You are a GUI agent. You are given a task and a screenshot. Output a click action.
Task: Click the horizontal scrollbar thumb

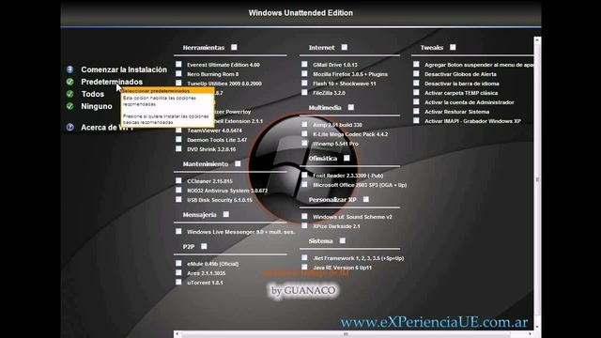[345, 334]
